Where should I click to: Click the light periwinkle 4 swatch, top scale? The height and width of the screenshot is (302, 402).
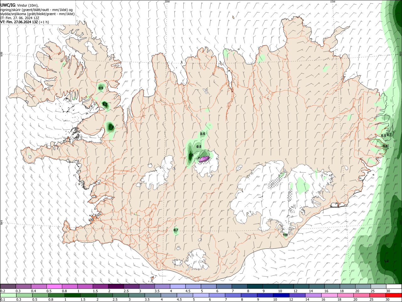click(x=178, y=287)
